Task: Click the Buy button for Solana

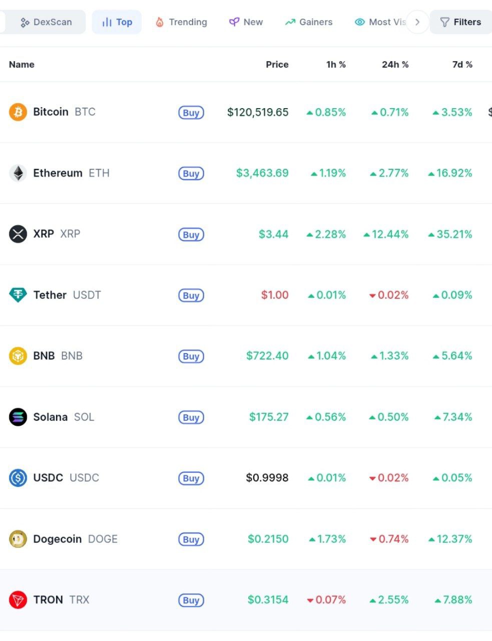Action: [x=191, y=418]
